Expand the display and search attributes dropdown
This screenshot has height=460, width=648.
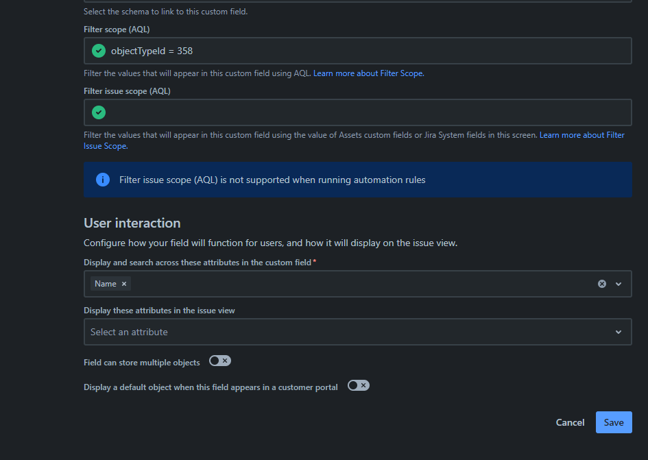pos(619,284)
